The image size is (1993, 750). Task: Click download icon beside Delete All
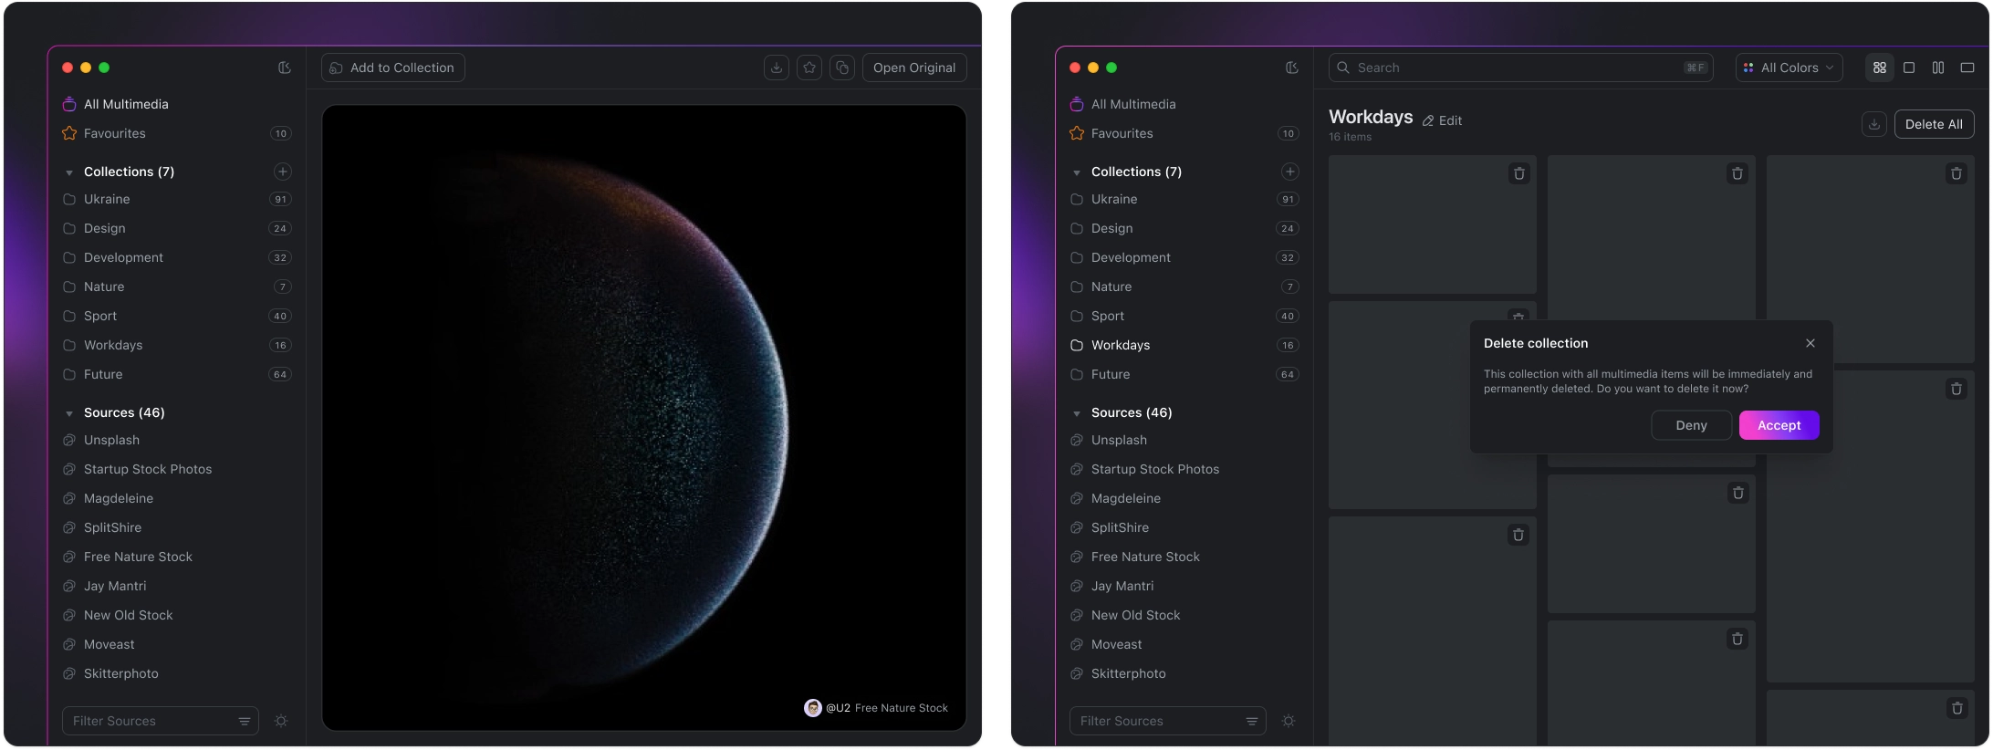click(1874, 124)
